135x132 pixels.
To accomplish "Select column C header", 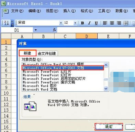I will [x=65, y=36].
